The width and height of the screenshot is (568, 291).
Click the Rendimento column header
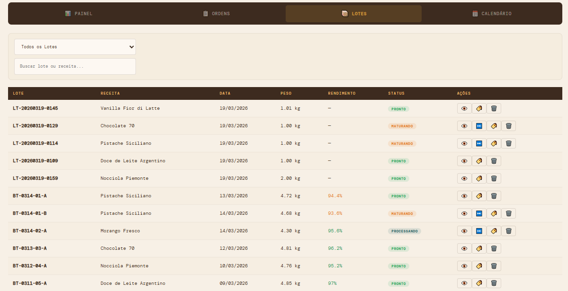coord(342,93)
